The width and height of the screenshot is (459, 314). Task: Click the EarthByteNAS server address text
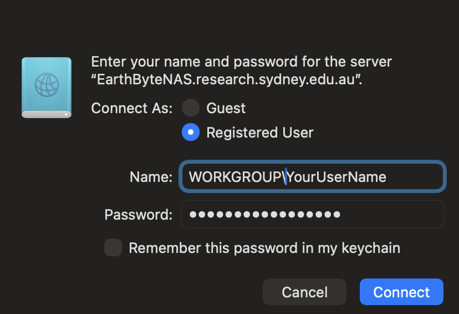point(227,79)
